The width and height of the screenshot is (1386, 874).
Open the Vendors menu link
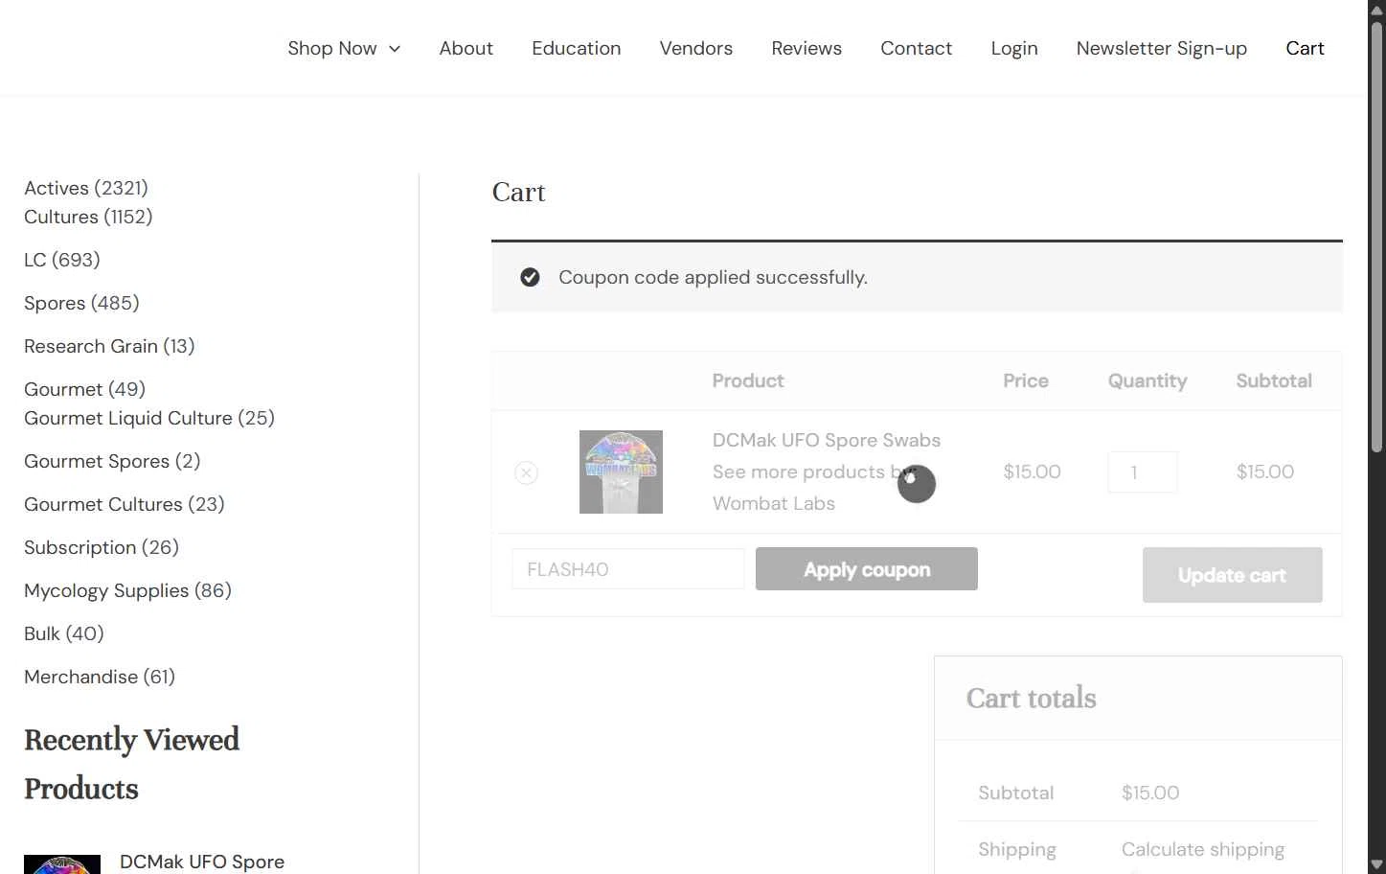695,48
